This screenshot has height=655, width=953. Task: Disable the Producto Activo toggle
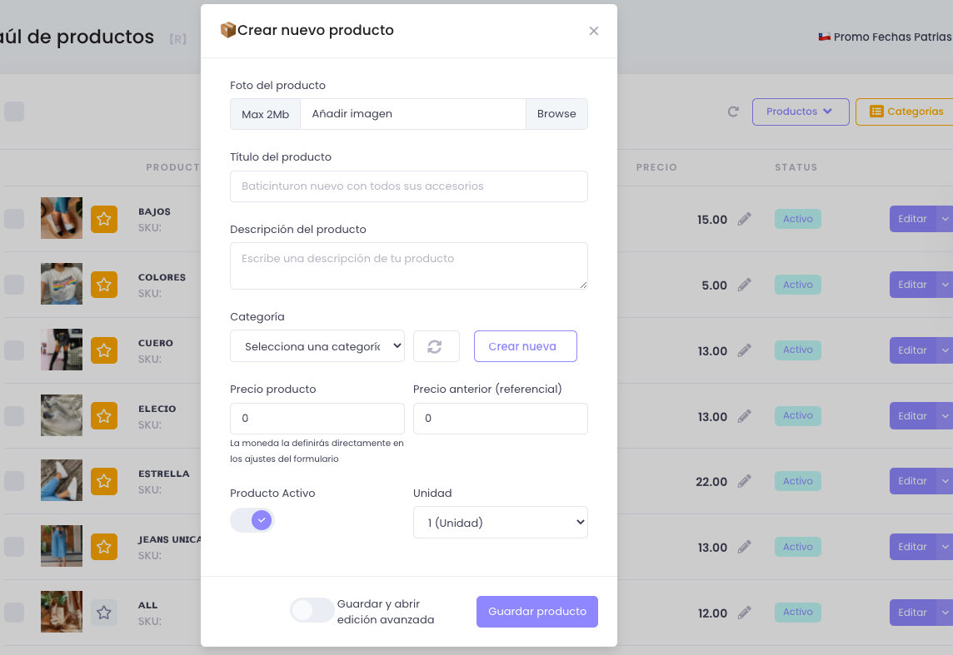(x=252, y=519)
